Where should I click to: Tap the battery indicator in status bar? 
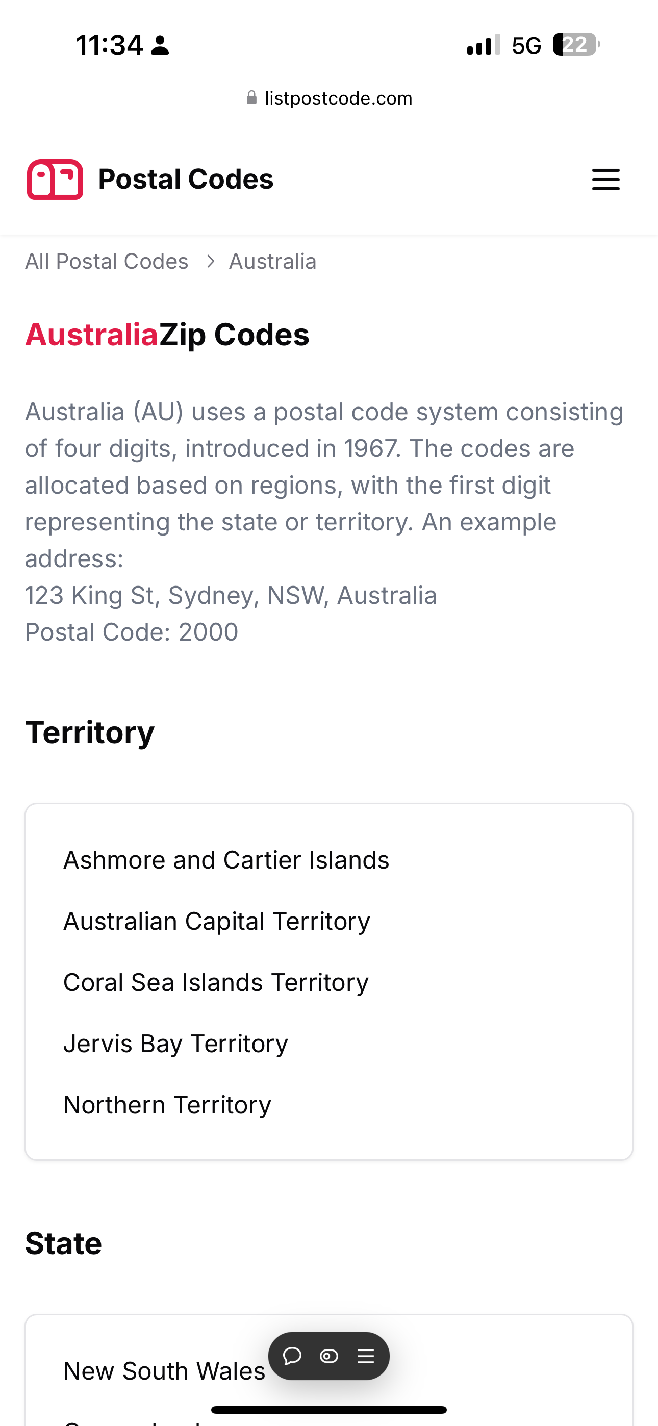click(x=576, y=44)
